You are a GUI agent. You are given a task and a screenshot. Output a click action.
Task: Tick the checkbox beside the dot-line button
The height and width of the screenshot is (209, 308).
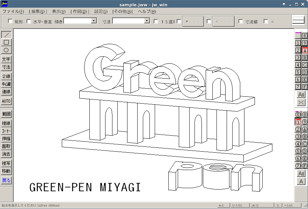point(179,21)
